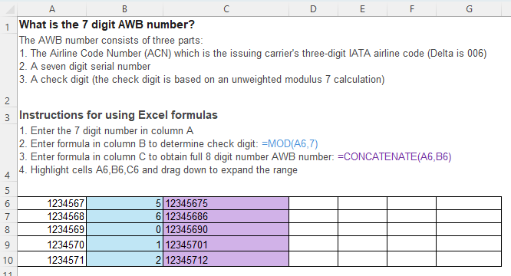Select column D header
This screenshot has width=511, height=276.
click(313, 9)
